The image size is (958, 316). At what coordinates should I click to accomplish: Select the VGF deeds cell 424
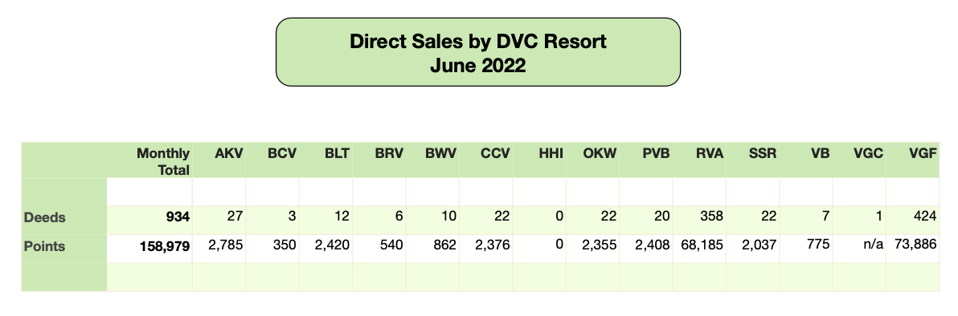click(926, 216)
